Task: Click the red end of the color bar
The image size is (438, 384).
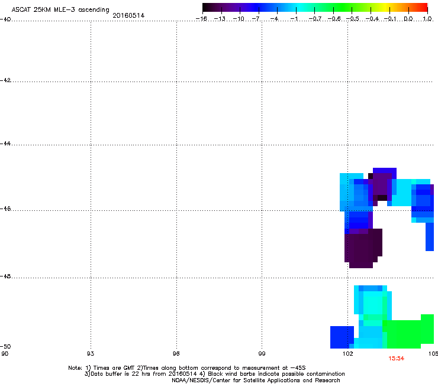Action: 423,7
